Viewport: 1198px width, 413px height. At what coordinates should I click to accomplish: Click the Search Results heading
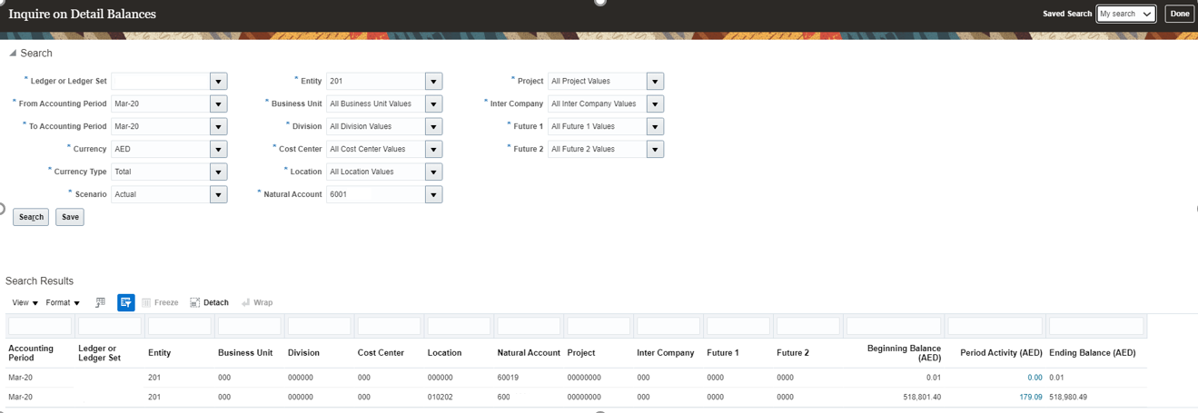tap(39, 281)
